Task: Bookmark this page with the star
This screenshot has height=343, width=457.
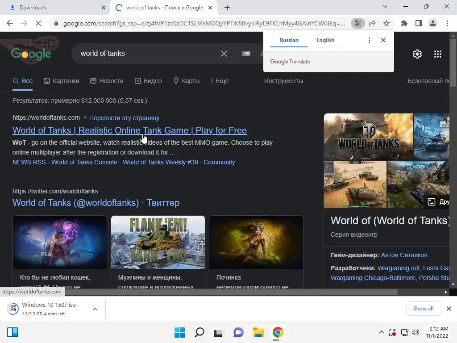Action: click(x=386, y=23)
